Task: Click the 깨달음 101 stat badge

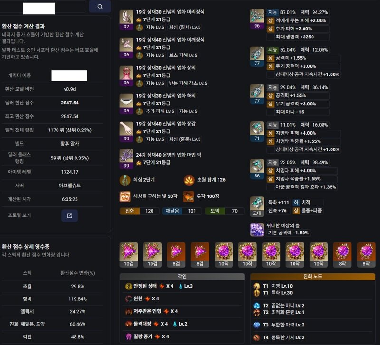Action: pyautogui.click(x=182, y=211)
